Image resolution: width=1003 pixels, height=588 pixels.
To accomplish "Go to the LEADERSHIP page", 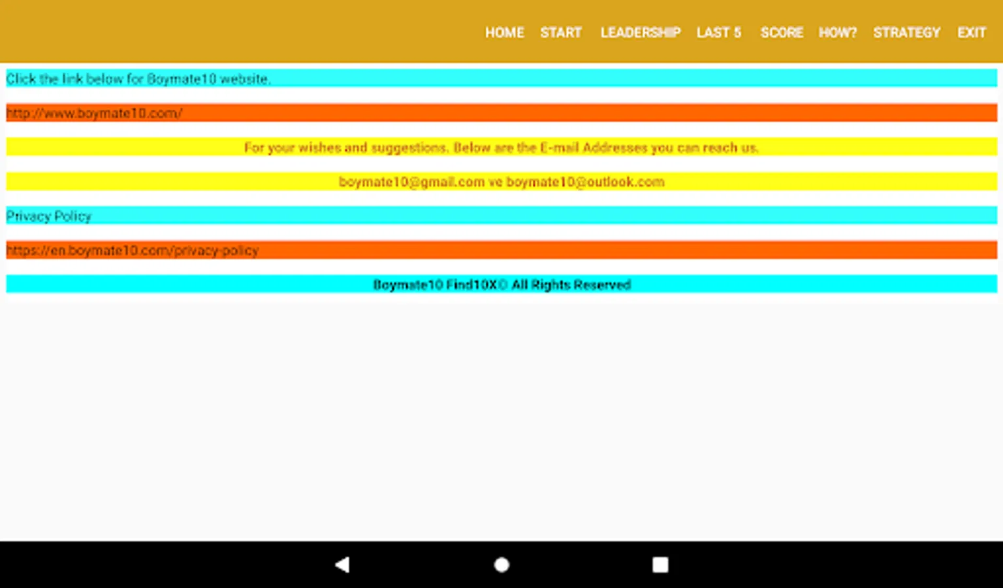I will click(641, 32).
